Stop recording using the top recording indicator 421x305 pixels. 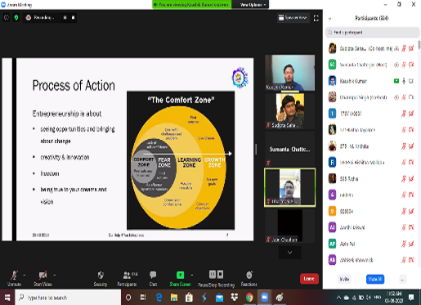(73, 17)
